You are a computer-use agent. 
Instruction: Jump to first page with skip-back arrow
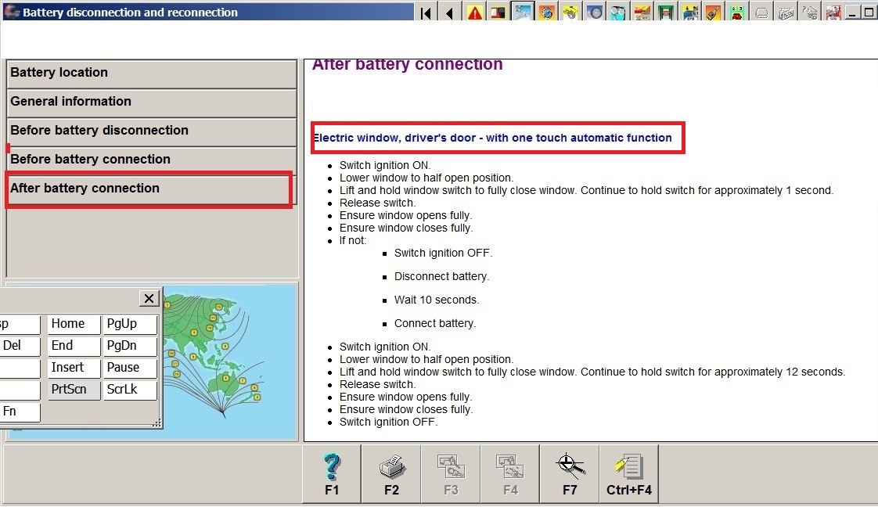tap(426, 13)
